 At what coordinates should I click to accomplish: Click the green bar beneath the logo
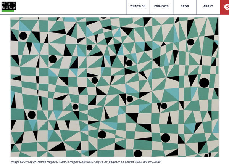(7, 11)
